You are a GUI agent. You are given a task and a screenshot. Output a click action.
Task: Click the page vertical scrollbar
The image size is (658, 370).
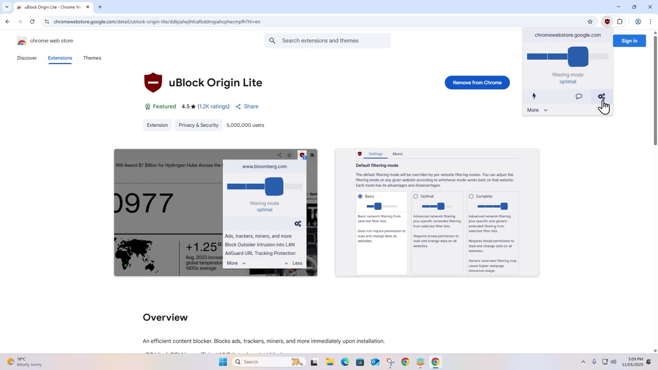pos(655,90)
